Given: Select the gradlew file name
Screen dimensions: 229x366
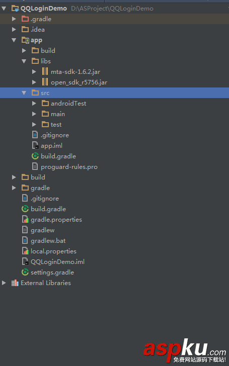Looking at the screenshot, I should tap(42, 230).
